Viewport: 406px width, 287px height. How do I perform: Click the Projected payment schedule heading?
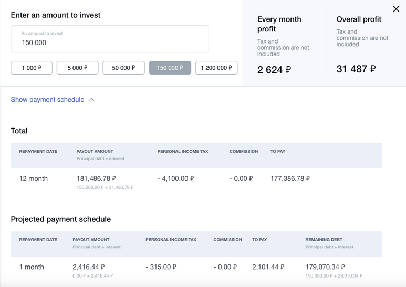point(61,219)
